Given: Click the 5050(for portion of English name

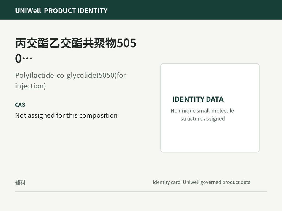Looking at the screenshot, I should click(112, 75).
